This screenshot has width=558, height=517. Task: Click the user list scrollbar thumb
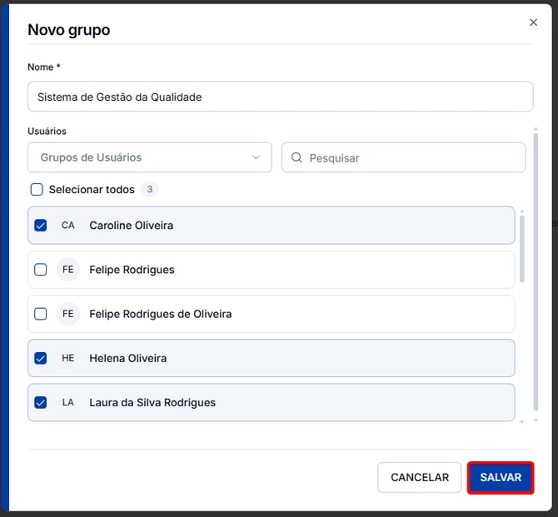point(521,249)
